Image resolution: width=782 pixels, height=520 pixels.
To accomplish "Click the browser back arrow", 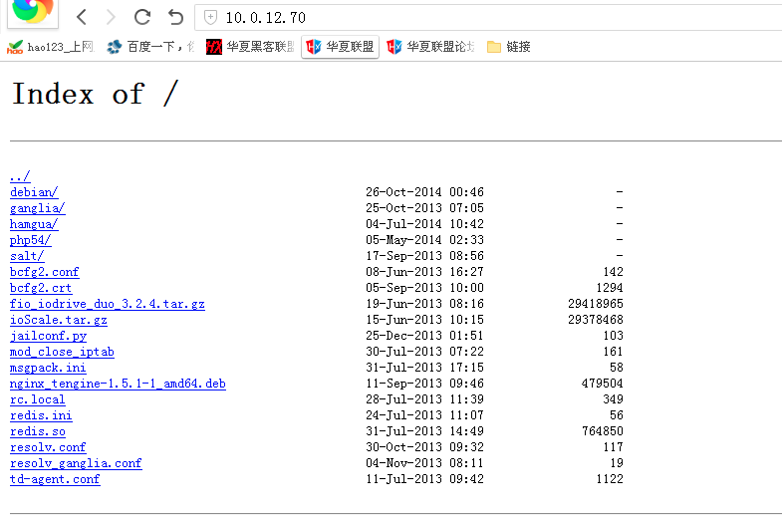I will [x=82, y=17].
